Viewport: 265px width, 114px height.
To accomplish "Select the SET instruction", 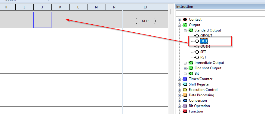I will pos(203,52).
